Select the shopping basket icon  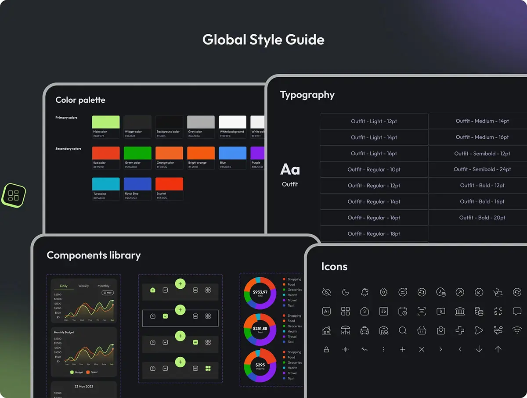[422, 330]
